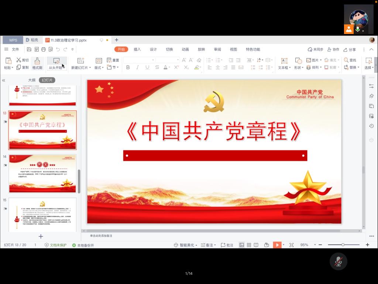Switch to the Outline (大纲) pane tab
378x284 pixels.
(x=32, y=80)
